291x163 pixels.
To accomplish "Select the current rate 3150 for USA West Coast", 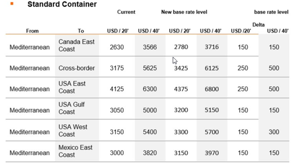I will (117, 132).
